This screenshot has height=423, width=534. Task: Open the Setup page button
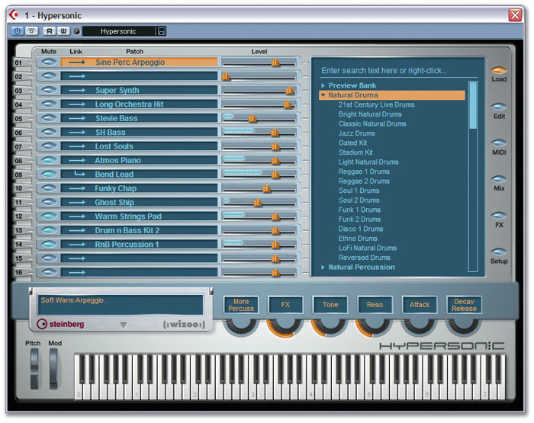coord(499,252)
